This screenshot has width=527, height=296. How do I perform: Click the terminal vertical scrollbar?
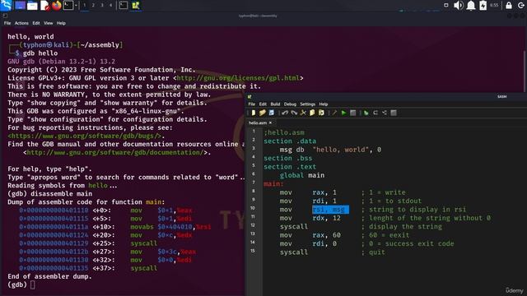[525, 71]
